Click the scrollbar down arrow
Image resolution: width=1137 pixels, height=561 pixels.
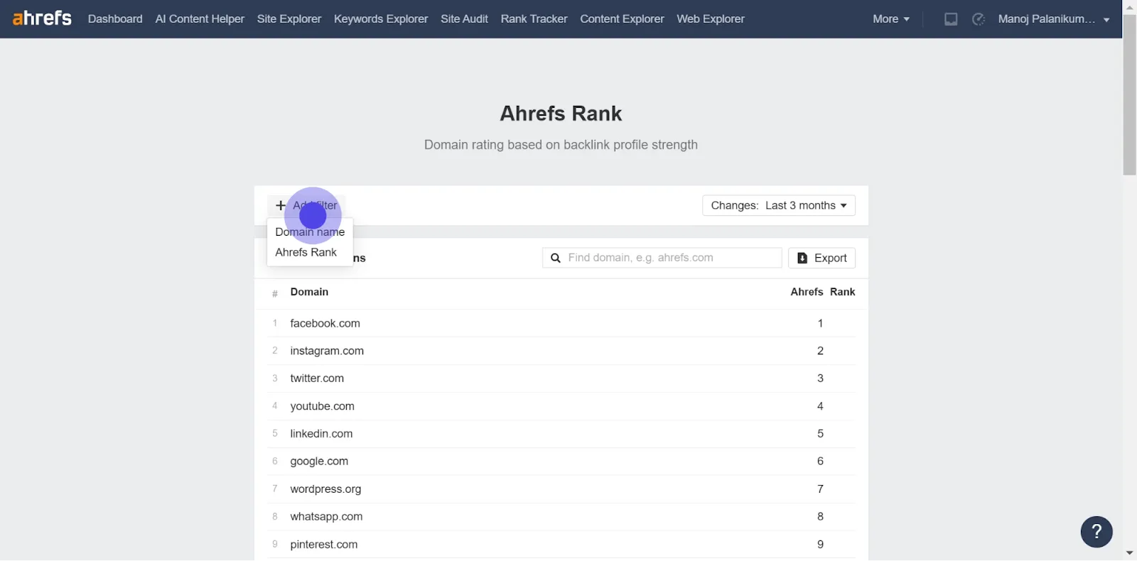click(x=1130, y=552)
